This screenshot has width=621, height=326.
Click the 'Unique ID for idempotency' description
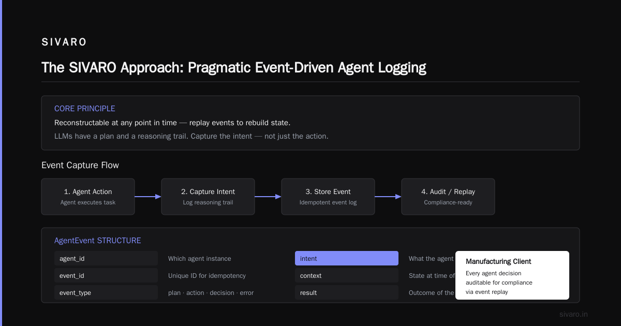pos(207,275)
